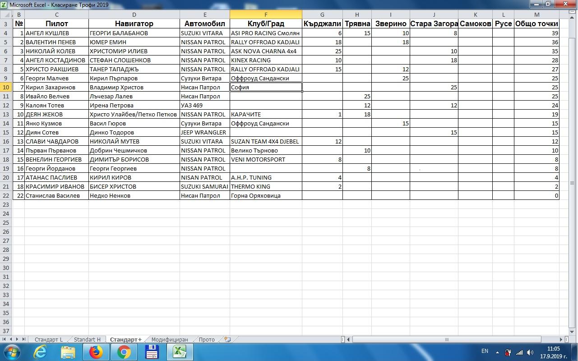Minimize the Excel window
Screen dimensions: 578x361
(536, 4)
